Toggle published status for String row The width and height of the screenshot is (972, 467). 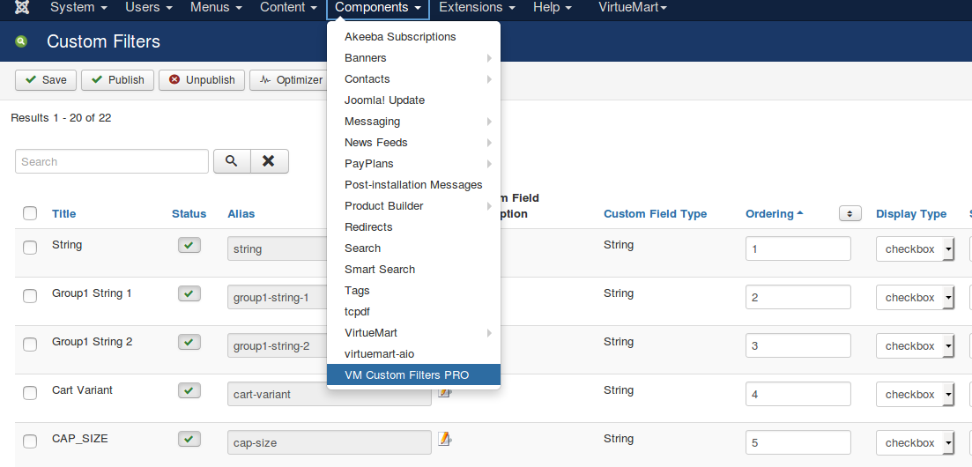click(x=189, y=245)
